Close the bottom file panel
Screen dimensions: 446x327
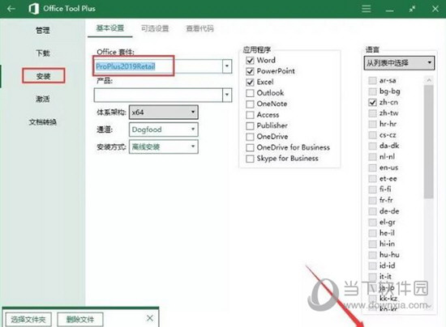[150, 318]
